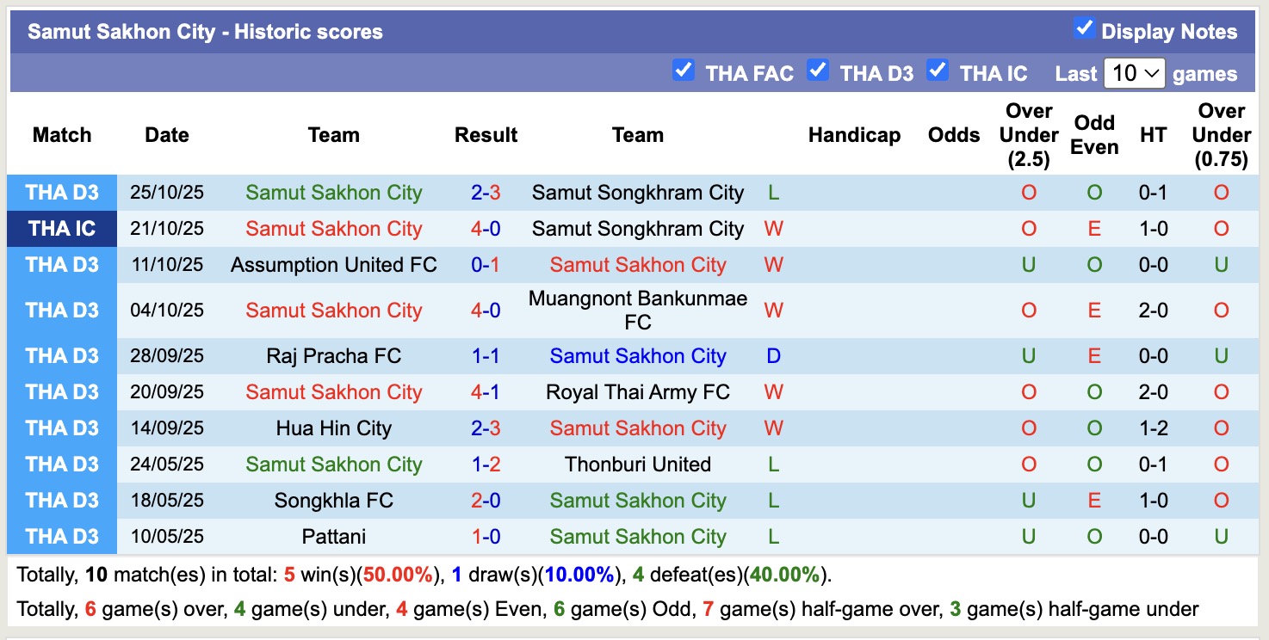Viewport: 1269px width, 640px height.
Task: Click the Muangnont Bankunmae FC opponent name
Action: coord(638,310)
